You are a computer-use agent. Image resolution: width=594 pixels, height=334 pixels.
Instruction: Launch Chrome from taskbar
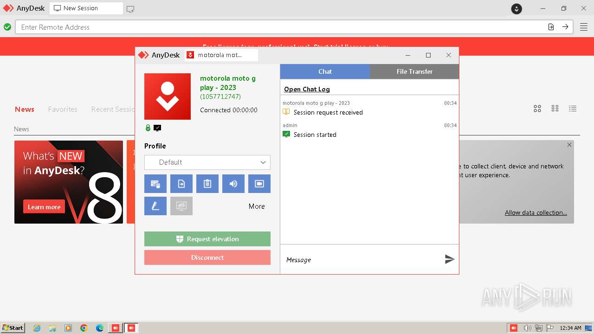(x=84, y=328)
